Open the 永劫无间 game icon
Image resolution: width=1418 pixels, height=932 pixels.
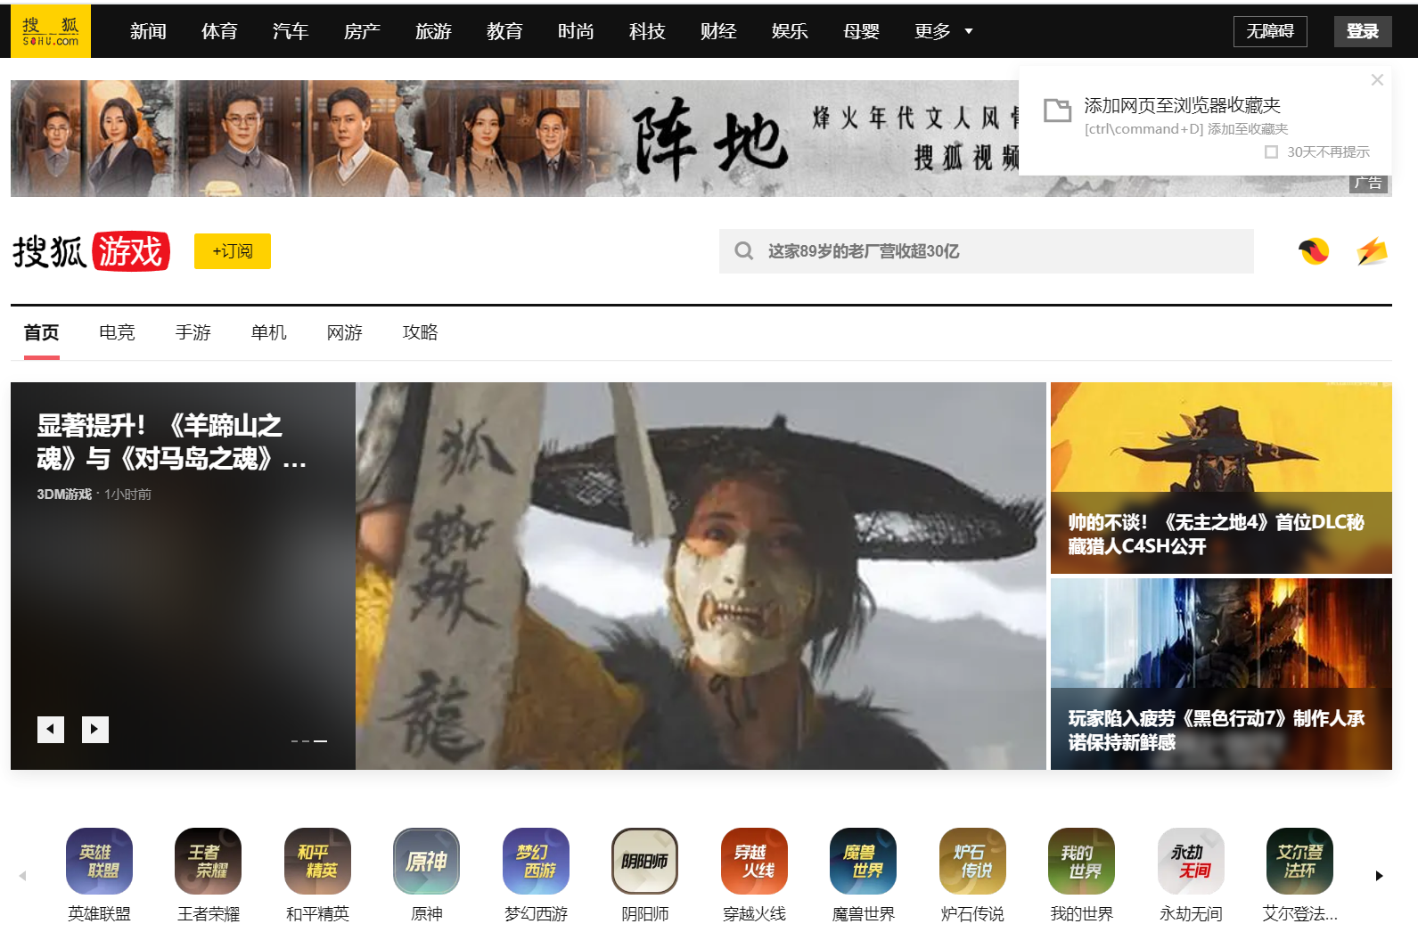tap(1191, 862)
